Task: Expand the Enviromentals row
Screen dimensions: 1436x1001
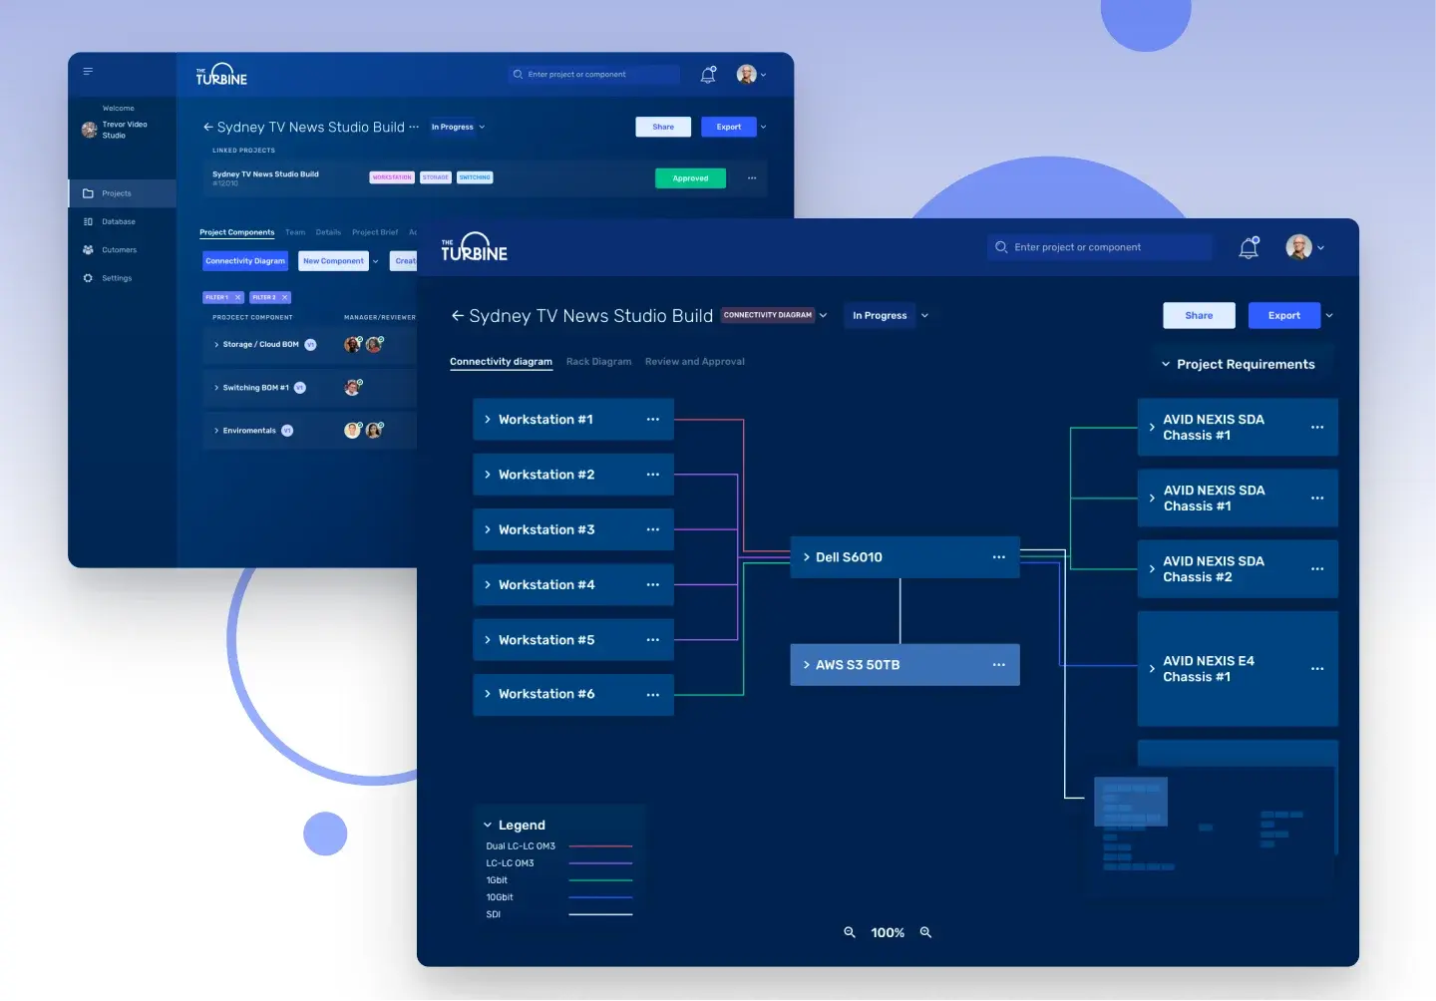Action: tap(216, 431)
